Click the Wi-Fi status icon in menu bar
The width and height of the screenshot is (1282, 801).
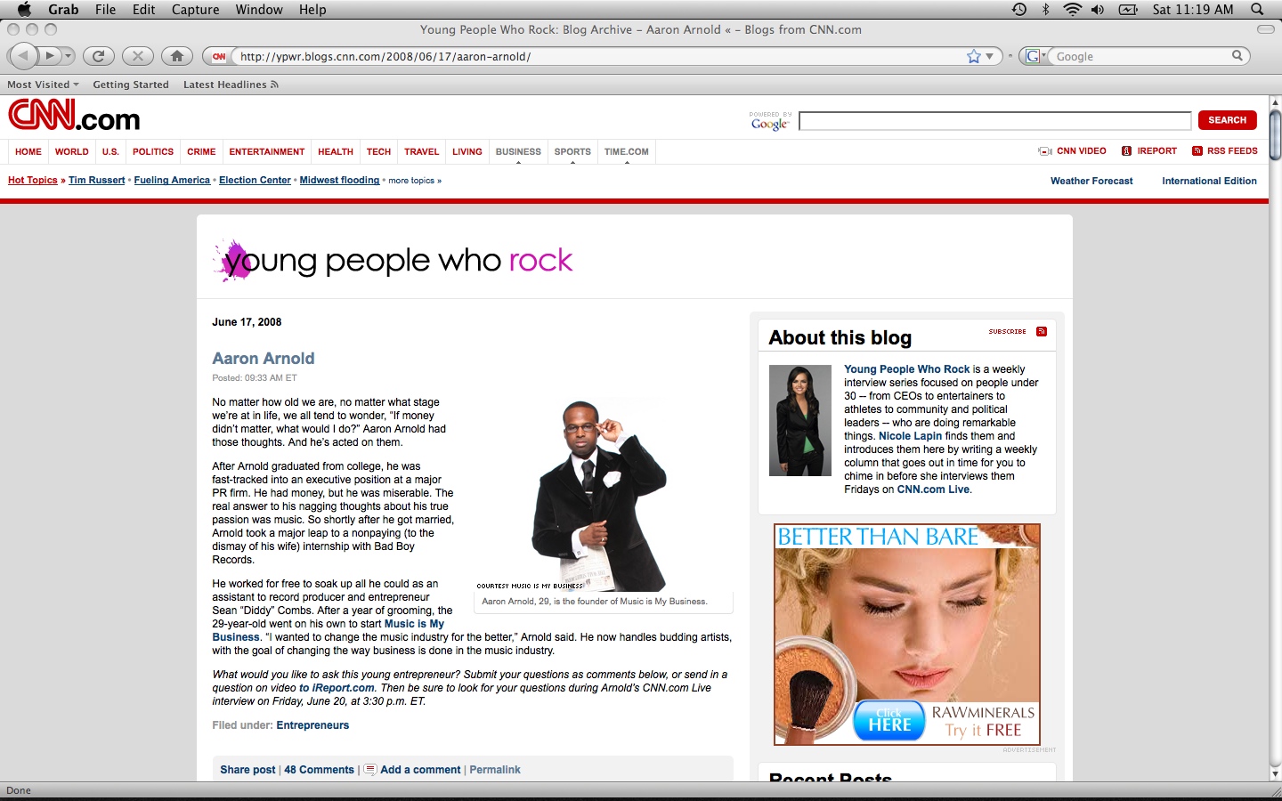1072,9
